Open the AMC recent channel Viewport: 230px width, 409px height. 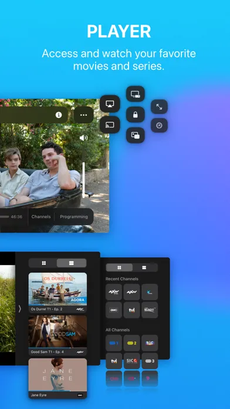point(114,310)
